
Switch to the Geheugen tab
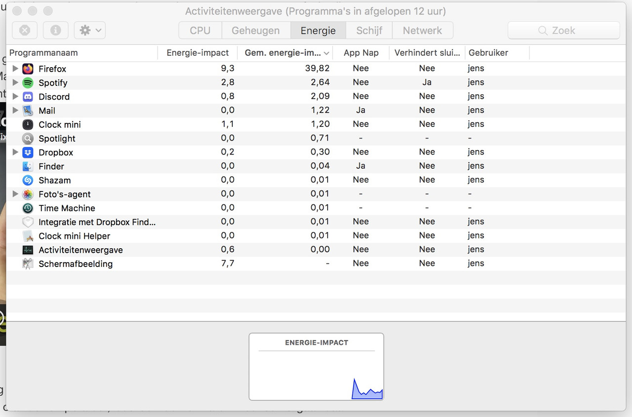click(256, 30)
